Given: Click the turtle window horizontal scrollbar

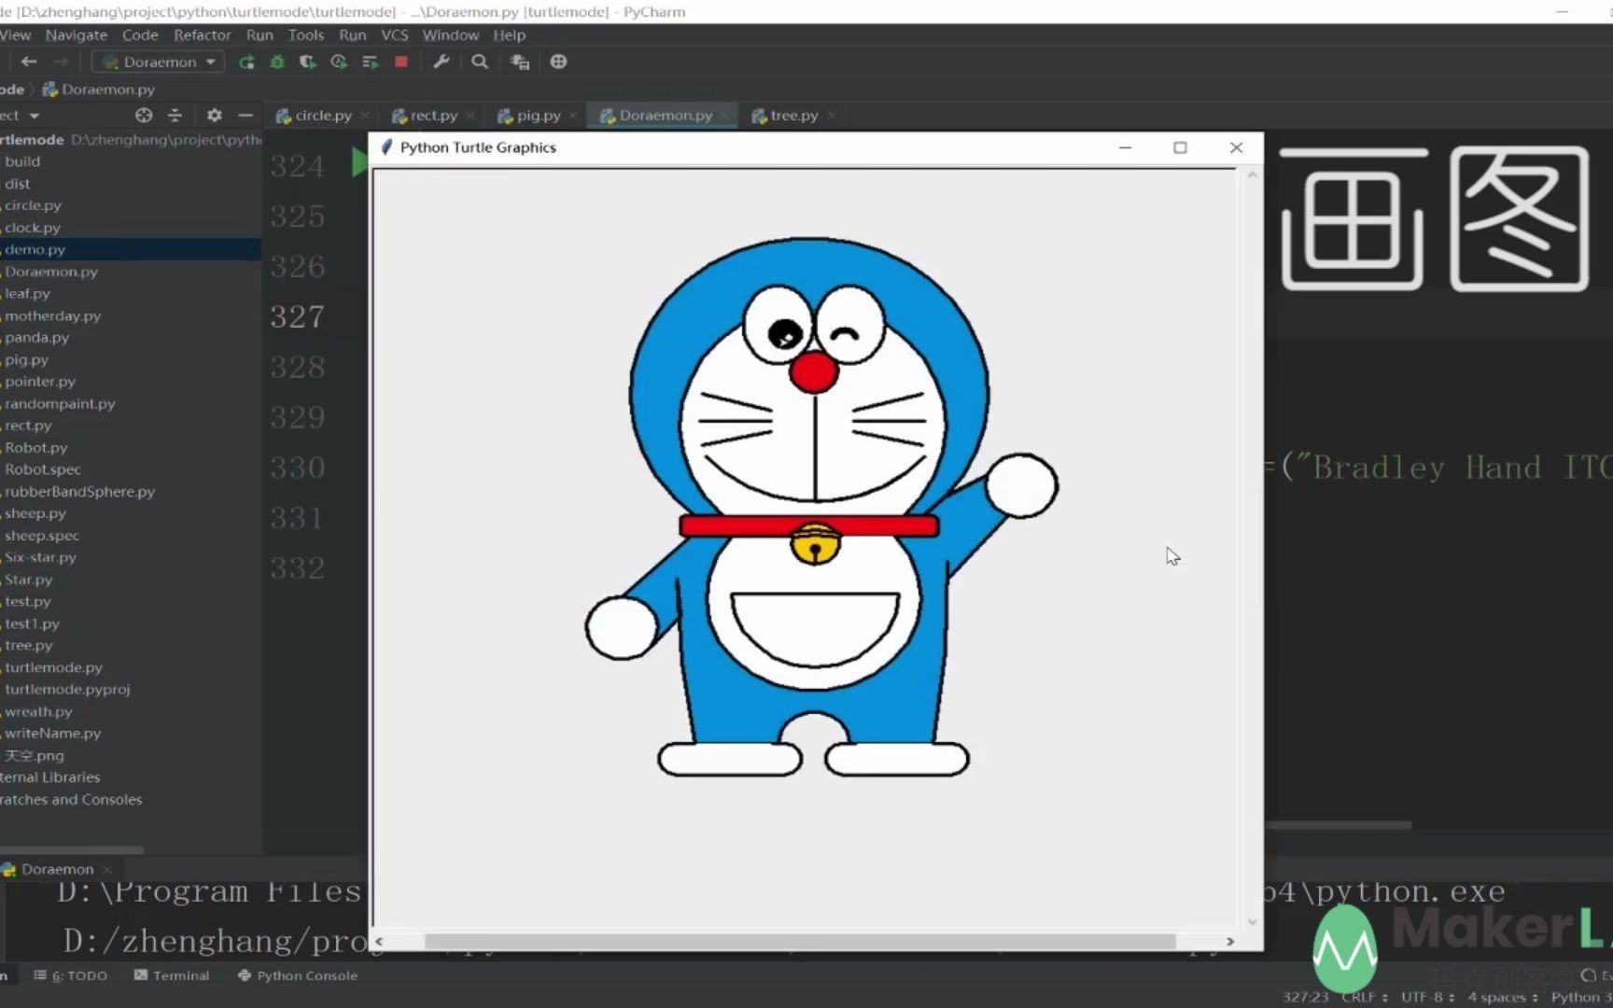Looking at the screenshot, I should [x=800, y=941].
